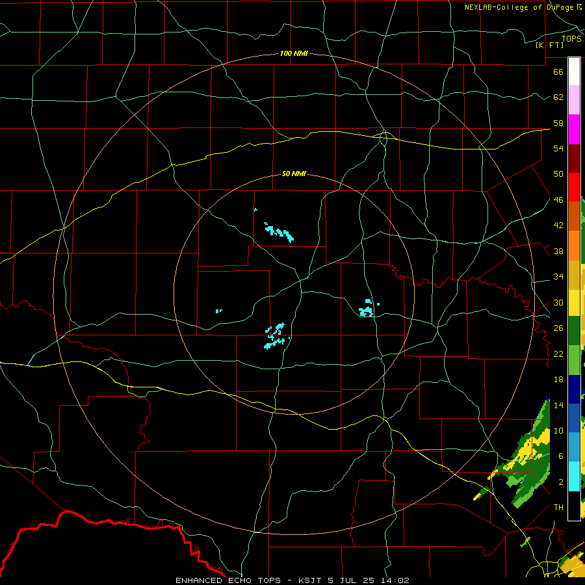The image size is (585, 585).
Task: Click the "NEXLAB-College of DuPage" header text
Action: coord(519,7)
